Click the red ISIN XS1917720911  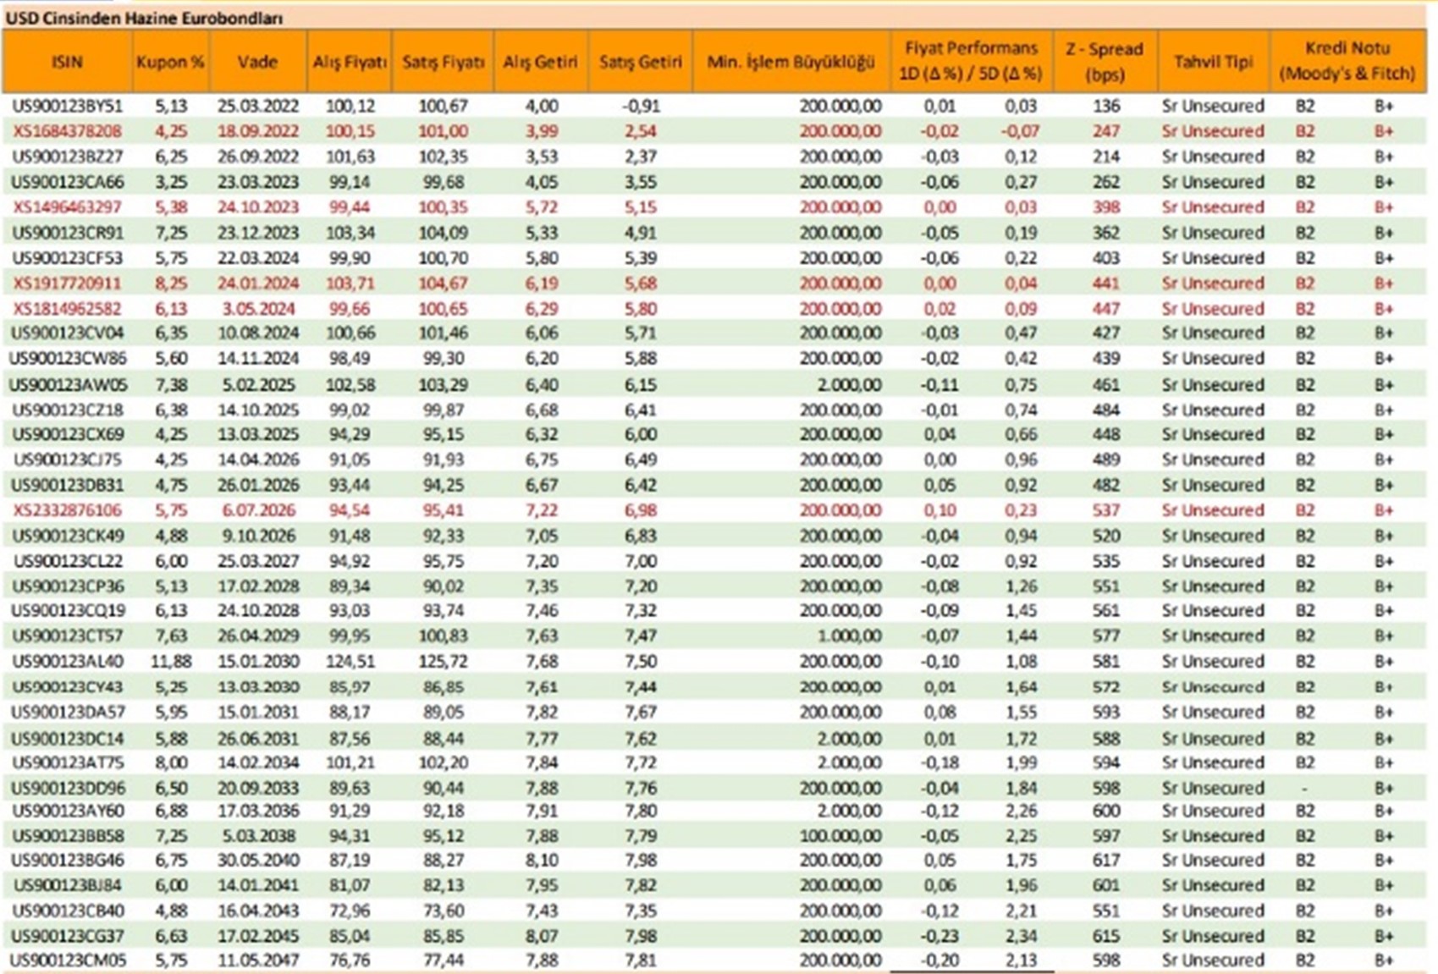pyautogui.click(x=67, y=283)
